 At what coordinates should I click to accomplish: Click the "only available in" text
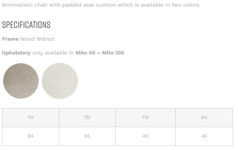tap(53, 53)
